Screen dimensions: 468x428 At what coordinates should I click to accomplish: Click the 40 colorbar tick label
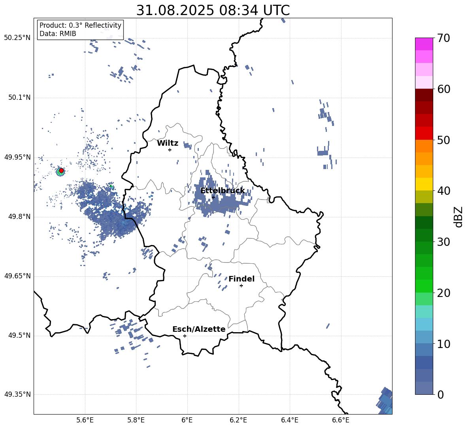443,191
